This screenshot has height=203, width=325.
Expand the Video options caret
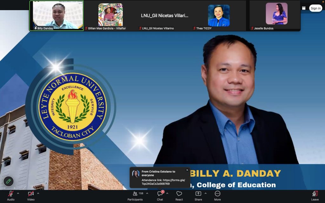pos(38,193)
